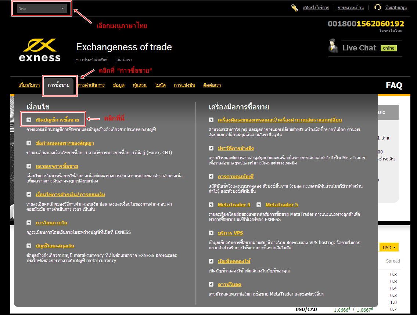Open the เงื่อนไขการฝากเงิน/การถอนเงิน link
Viewport: 417px width, 315px height.
click(x=70, y=195)
